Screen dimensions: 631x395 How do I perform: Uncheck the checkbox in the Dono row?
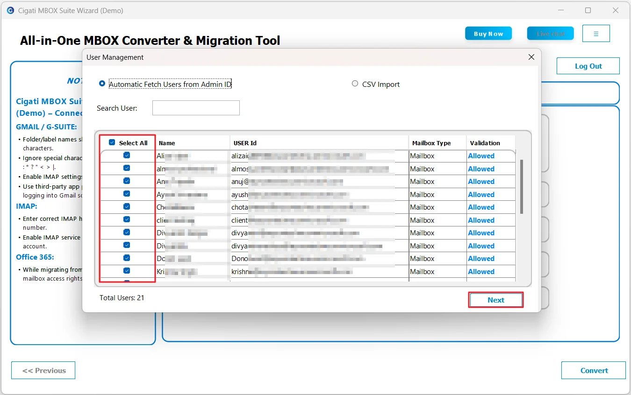pyautogui.click(x=127, y=258)
